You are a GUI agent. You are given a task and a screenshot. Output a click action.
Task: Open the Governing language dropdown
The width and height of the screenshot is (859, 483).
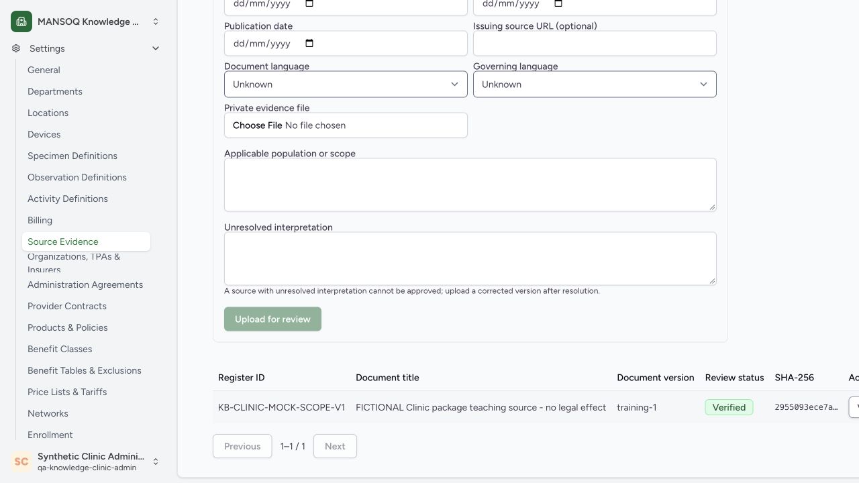point(595,85)
